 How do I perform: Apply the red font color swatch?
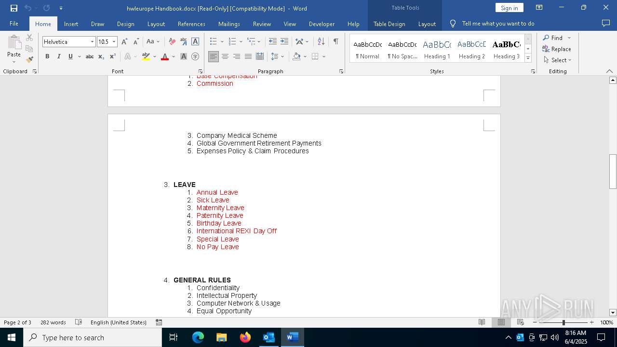coord(165,56)
